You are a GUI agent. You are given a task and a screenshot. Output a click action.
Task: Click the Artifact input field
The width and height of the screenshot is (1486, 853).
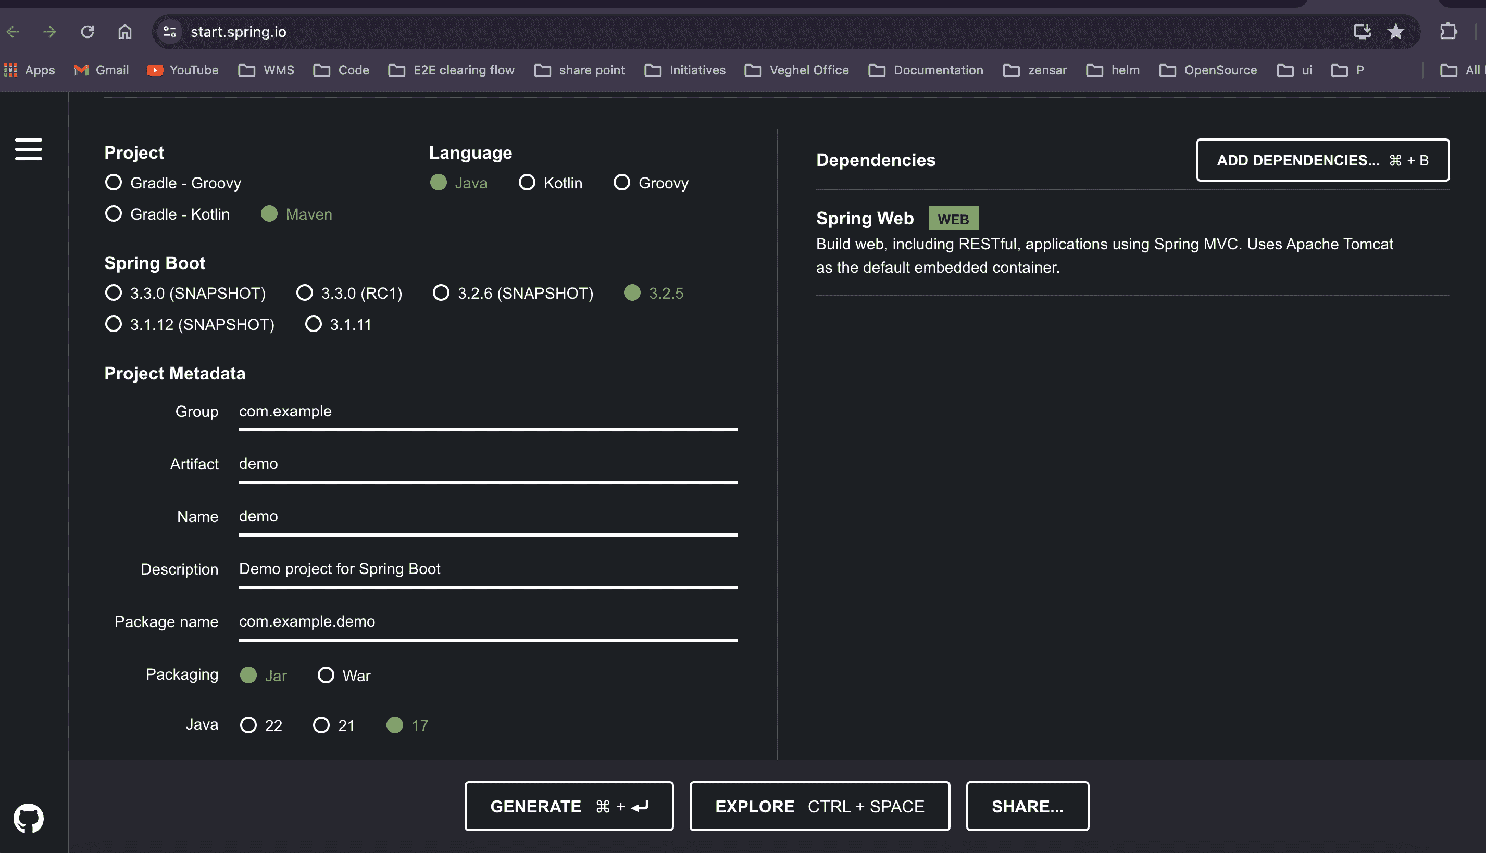pos(488,464)
